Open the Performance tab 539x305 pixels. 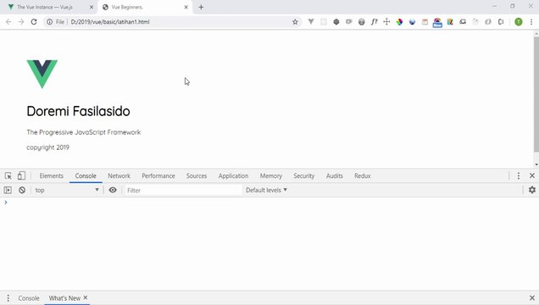158,176
